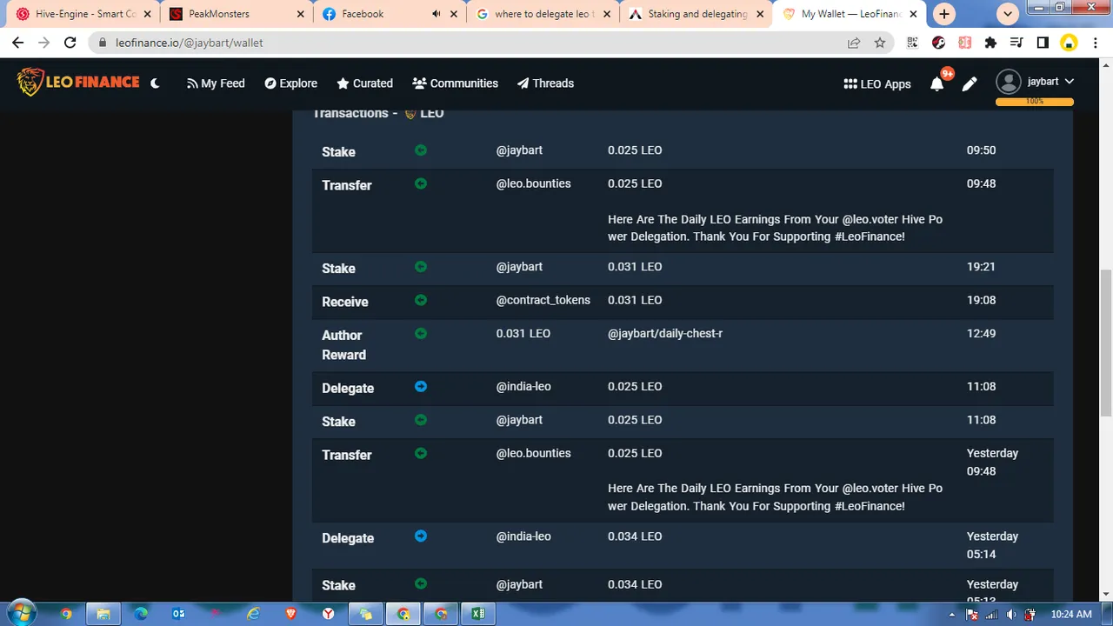Toggle dark mode with the moon icon
Image resolution: width=1113 pixels, height=626 pixels.
click(155, 83)
